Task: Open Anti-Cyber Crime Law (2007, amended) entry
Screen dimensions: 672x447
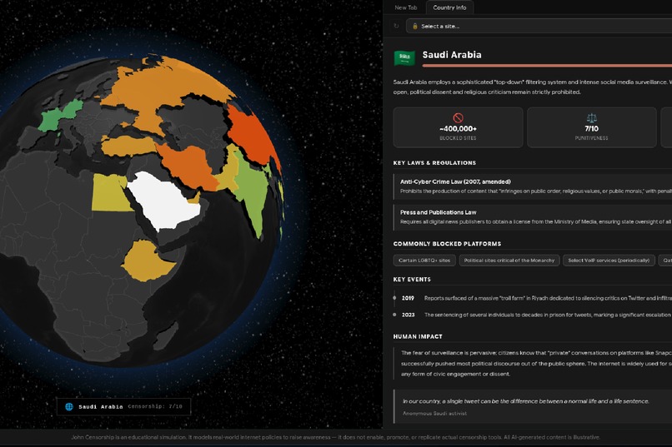Action: (533, 186)
